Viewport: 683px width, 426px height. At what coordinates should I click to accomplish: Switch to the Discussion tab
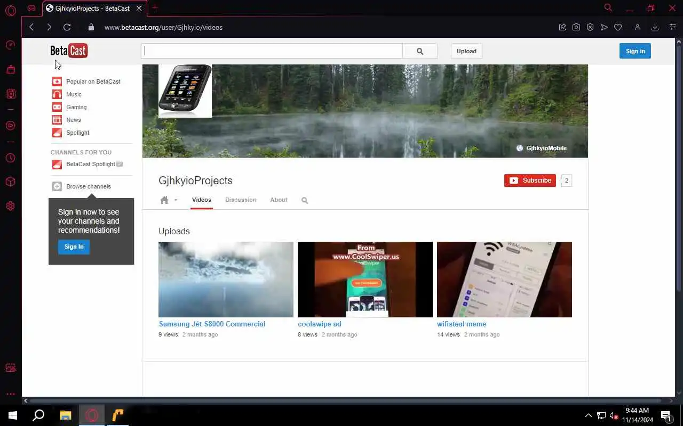tap(241, 200)
